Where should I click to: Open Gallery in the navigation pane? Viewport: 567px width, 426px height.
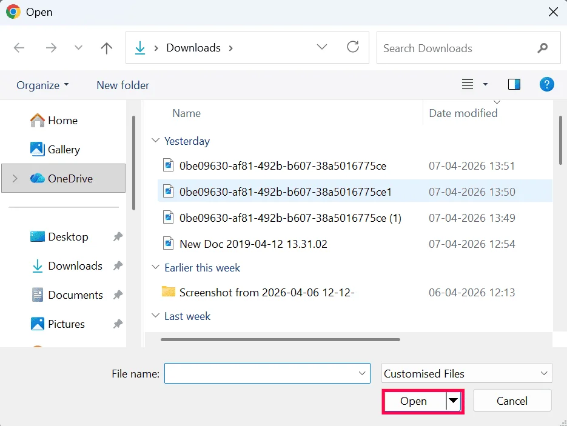point(64,149)
